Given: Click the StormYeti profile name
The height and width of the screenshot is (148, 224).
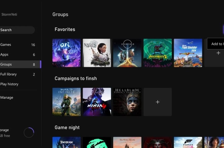Looking at the screenshot, I should point(9,15).
